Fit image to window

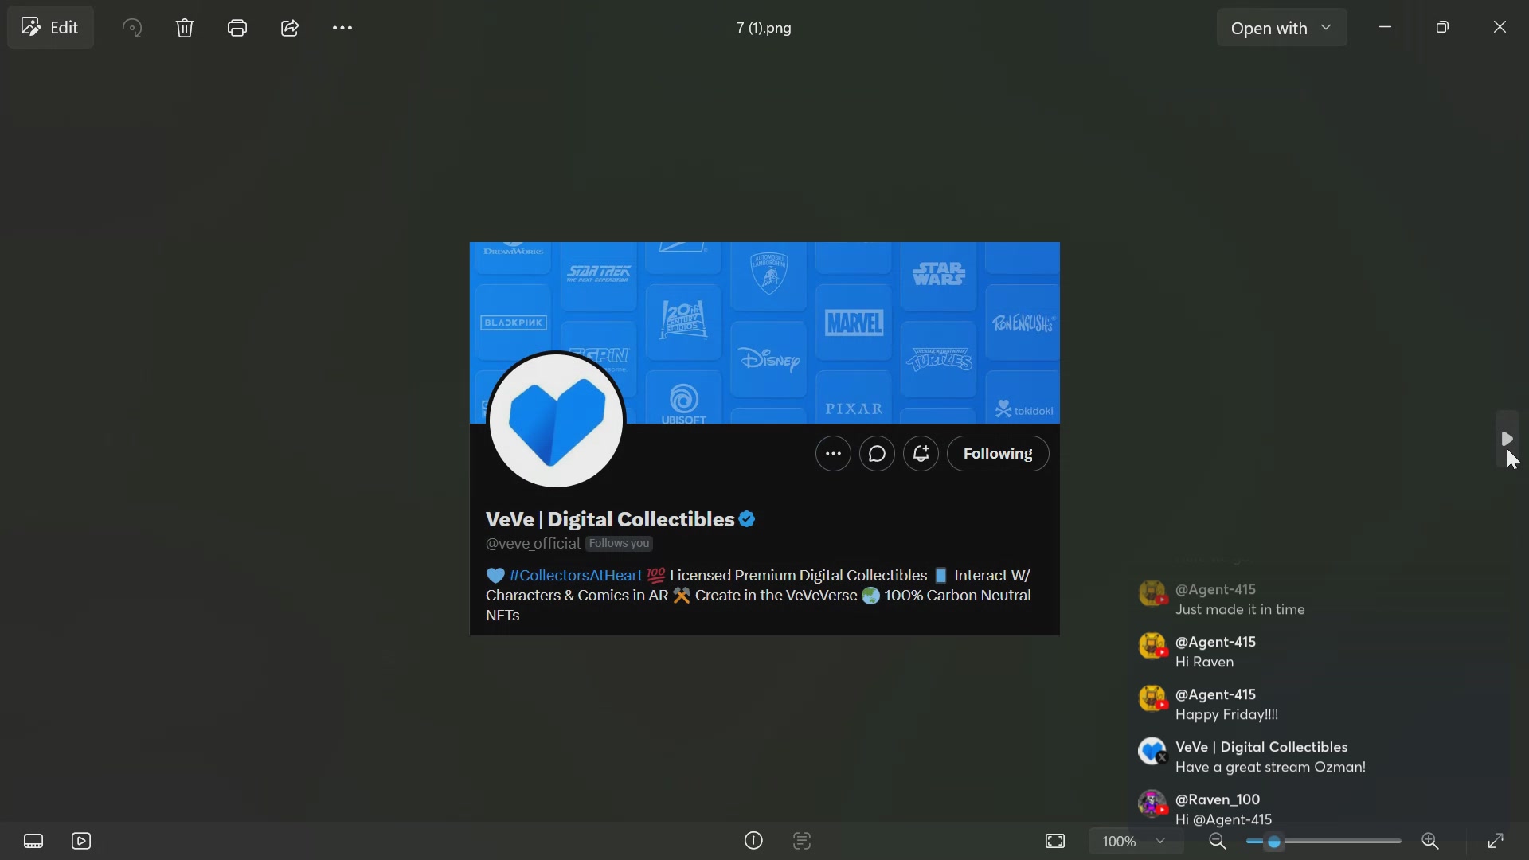(x=1055, y=841)
